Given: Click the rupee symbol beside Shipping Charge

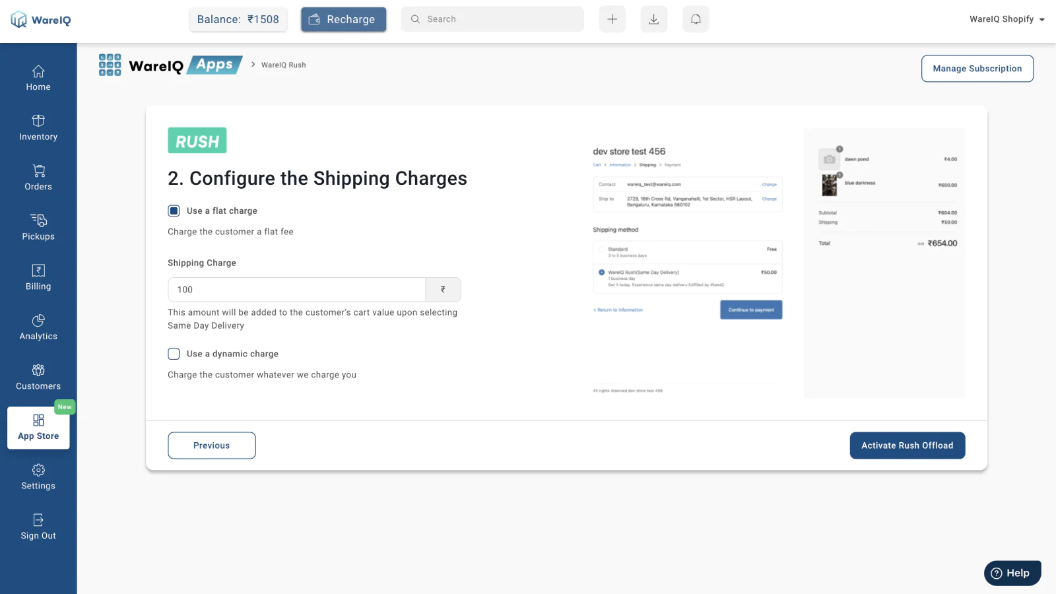Looking at the screenshot, I should [443, 290].
